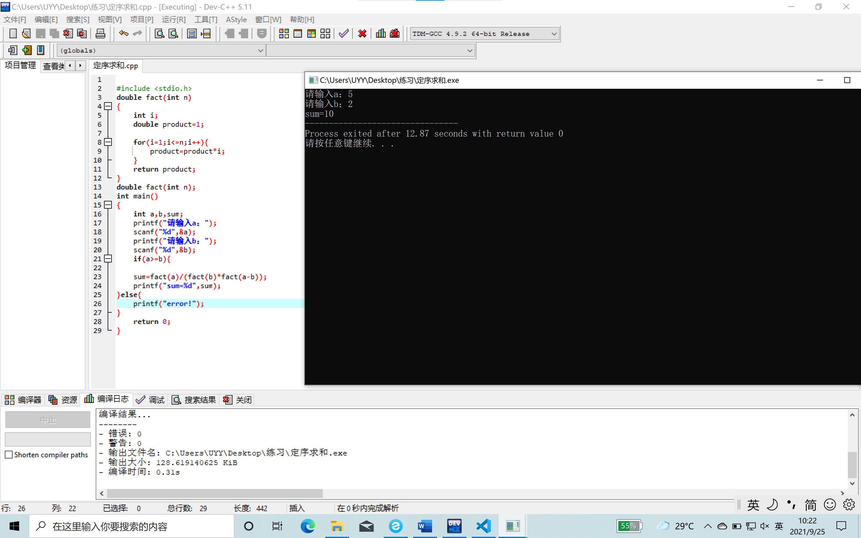Click sum=10 in the console window
This screenshot has height=538, width=861.
pos(320,114)
